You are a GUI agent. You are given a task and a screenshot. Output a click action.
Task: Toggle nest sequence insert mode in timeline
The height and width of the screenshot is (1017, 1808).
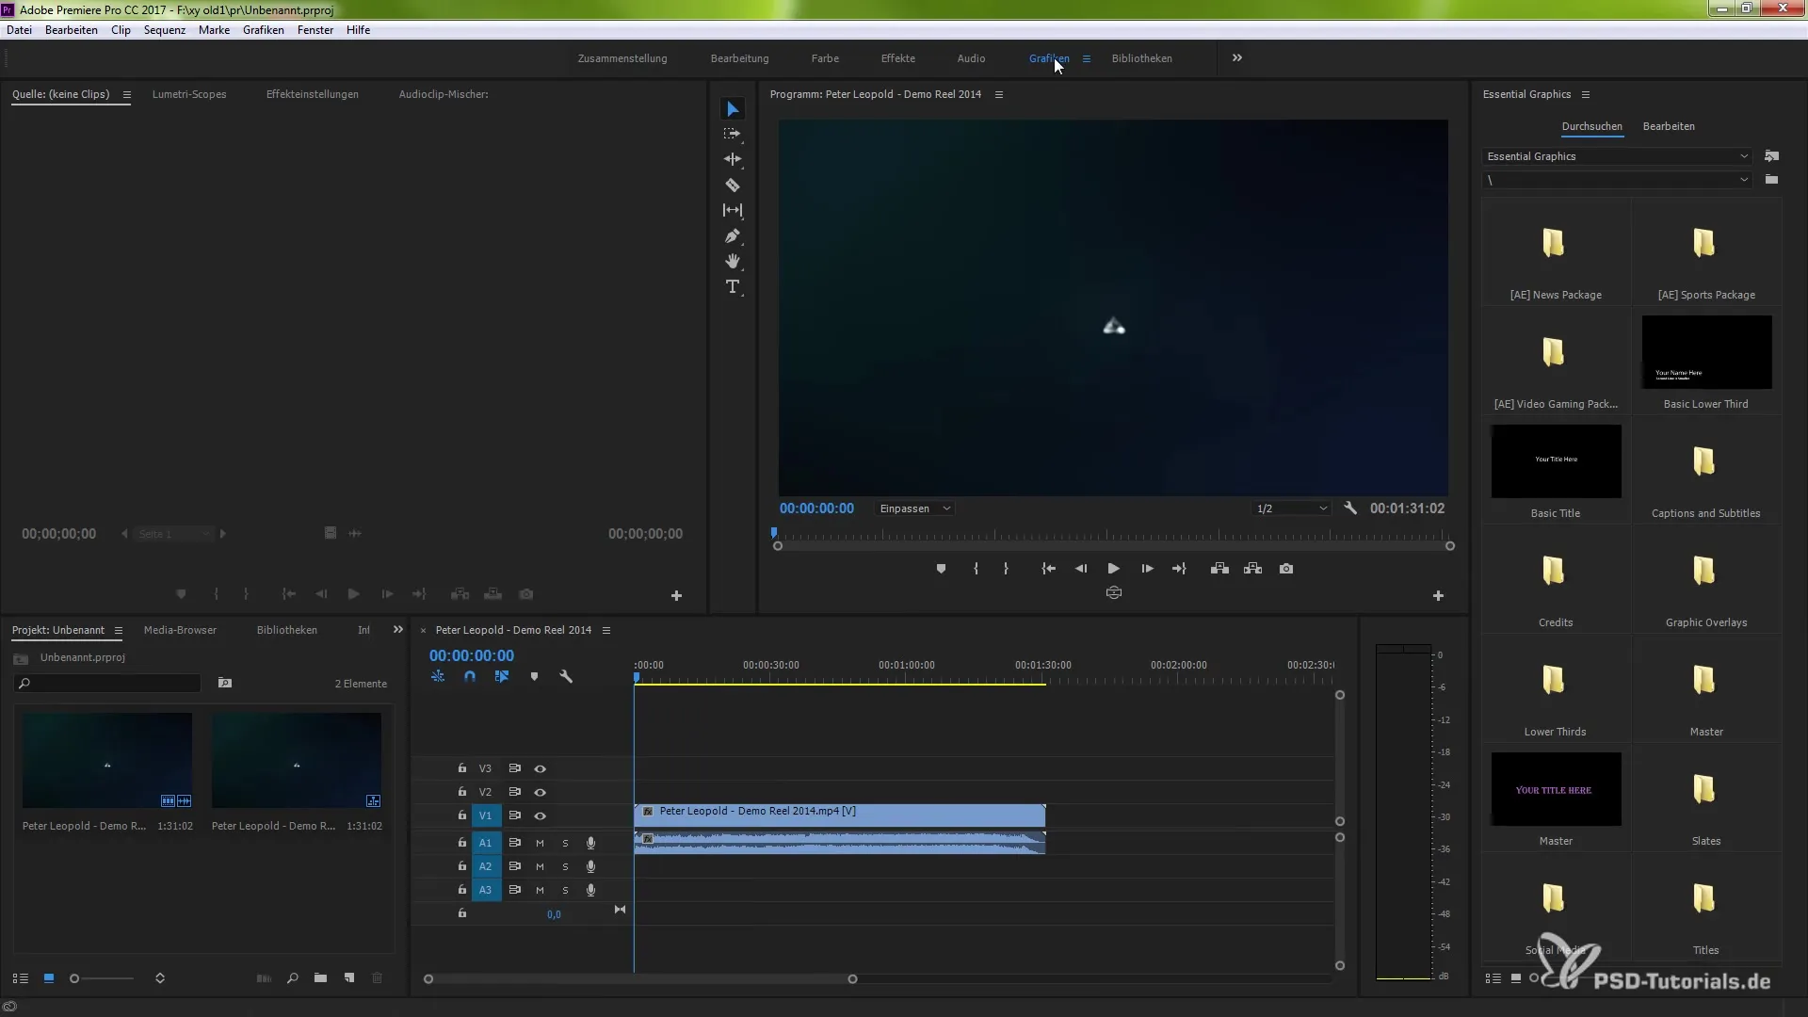(438, 676)
